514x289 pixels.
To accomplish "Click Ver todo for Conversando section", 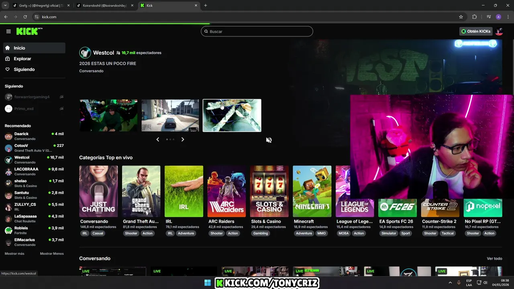I will [494, 258].
